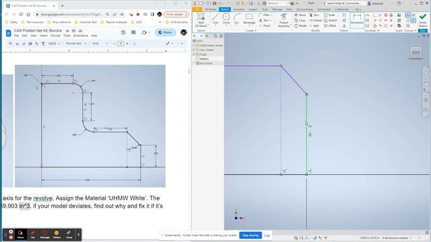Open Google Docs version history clock icon
The width and height of the screenshot is (431, 242).
(x=123, y=32)
